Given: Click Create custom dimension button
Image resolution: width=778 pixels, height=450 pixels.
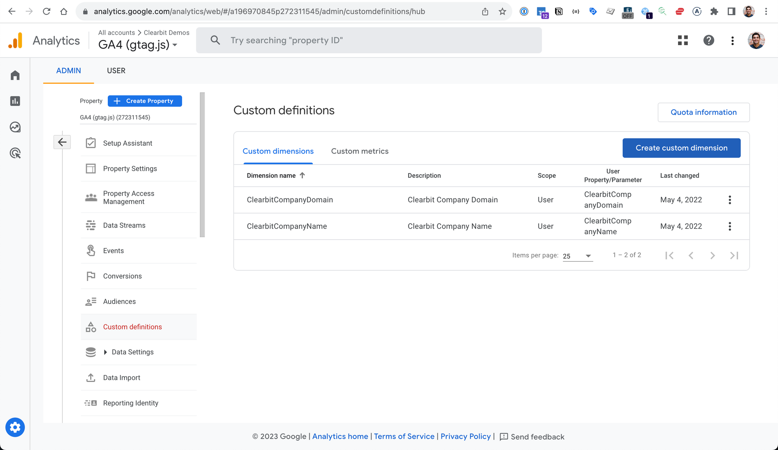Looking at the screenshot, I should coord(682,148).
